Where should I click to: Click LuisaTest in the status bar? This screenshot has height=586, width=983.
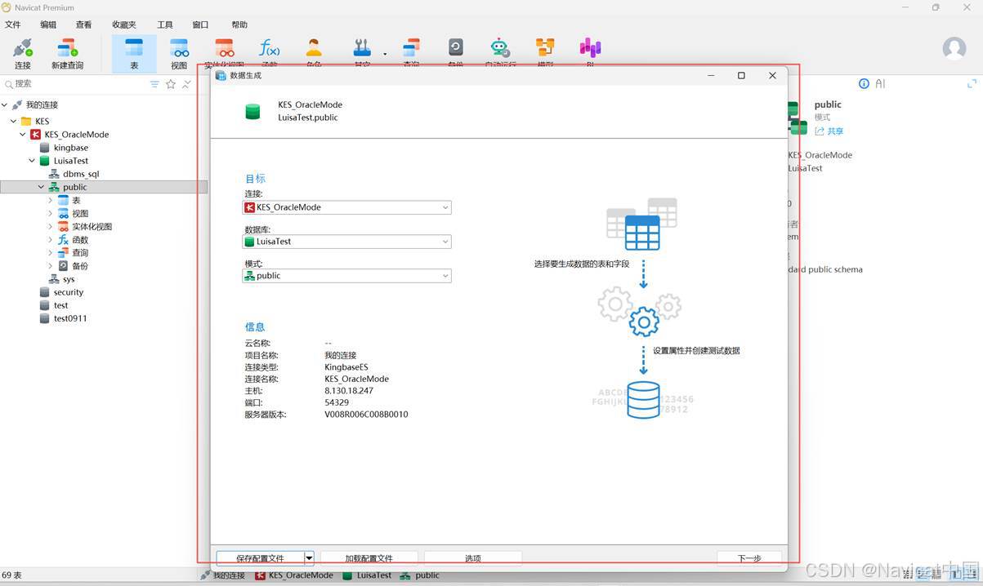(x=373, y=575)
